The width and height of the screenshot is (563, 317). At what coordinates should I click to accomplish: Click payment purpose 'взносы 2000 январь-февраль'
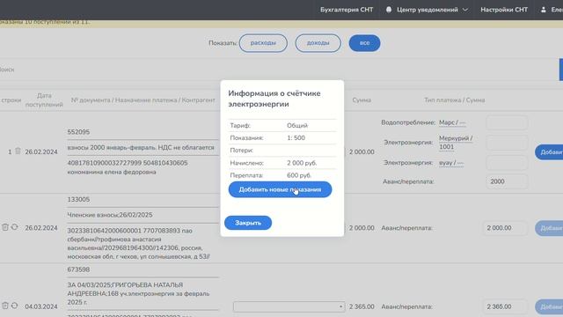tap(141, 148)
